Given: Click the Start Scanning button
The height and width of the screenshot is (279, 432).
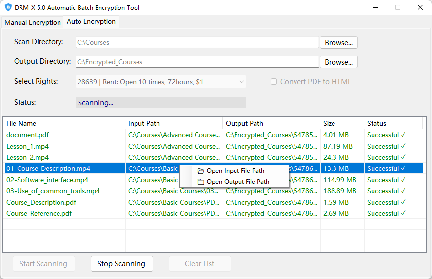Looking at the screenshot, I should pyautogui.click(x=43, y=264).
